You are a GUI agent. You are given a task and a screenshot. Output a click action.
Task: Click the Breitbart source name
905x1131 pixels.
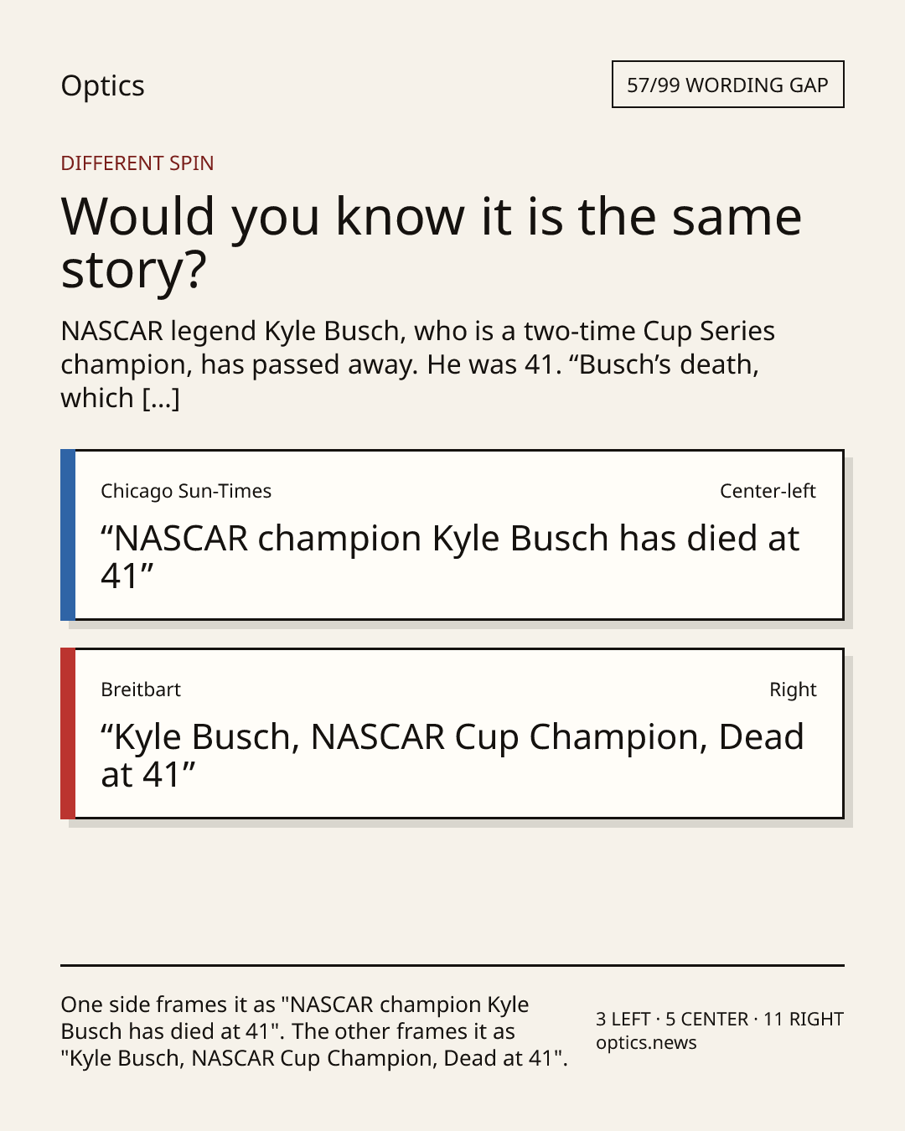(x=141, y=689)
